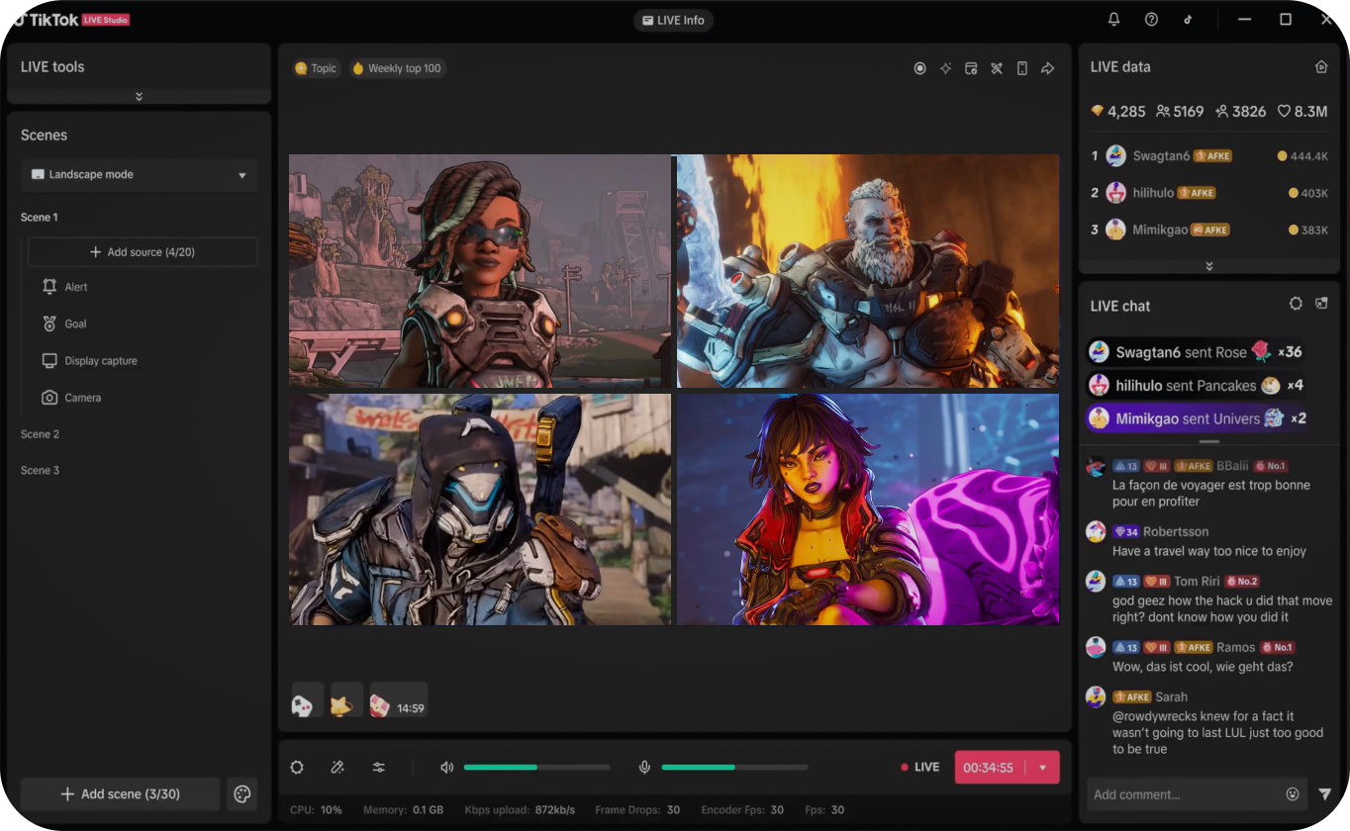
Task: Click the record icon above the preview
Action: click(x=919, y=68)
